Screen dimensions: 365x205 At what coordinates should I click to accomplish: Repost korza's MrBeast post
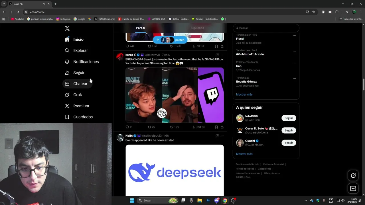(x=151, y=127)
